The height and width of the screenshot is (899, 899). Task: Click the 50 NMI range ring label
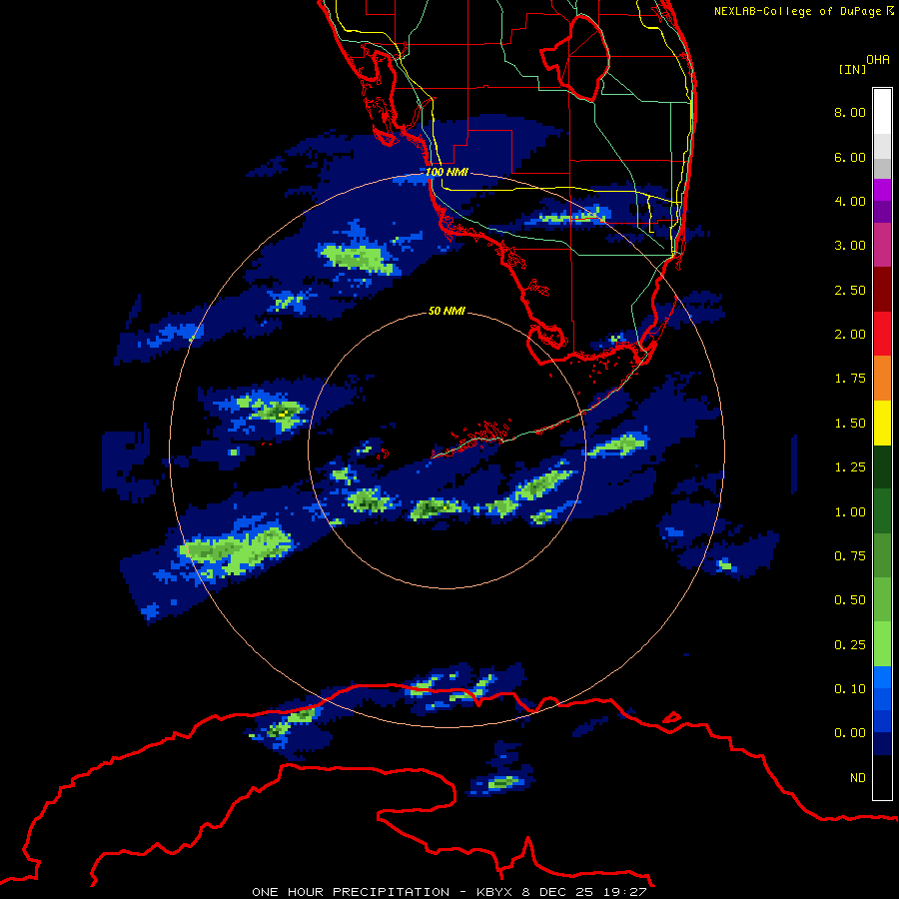(x=447, y=311)
